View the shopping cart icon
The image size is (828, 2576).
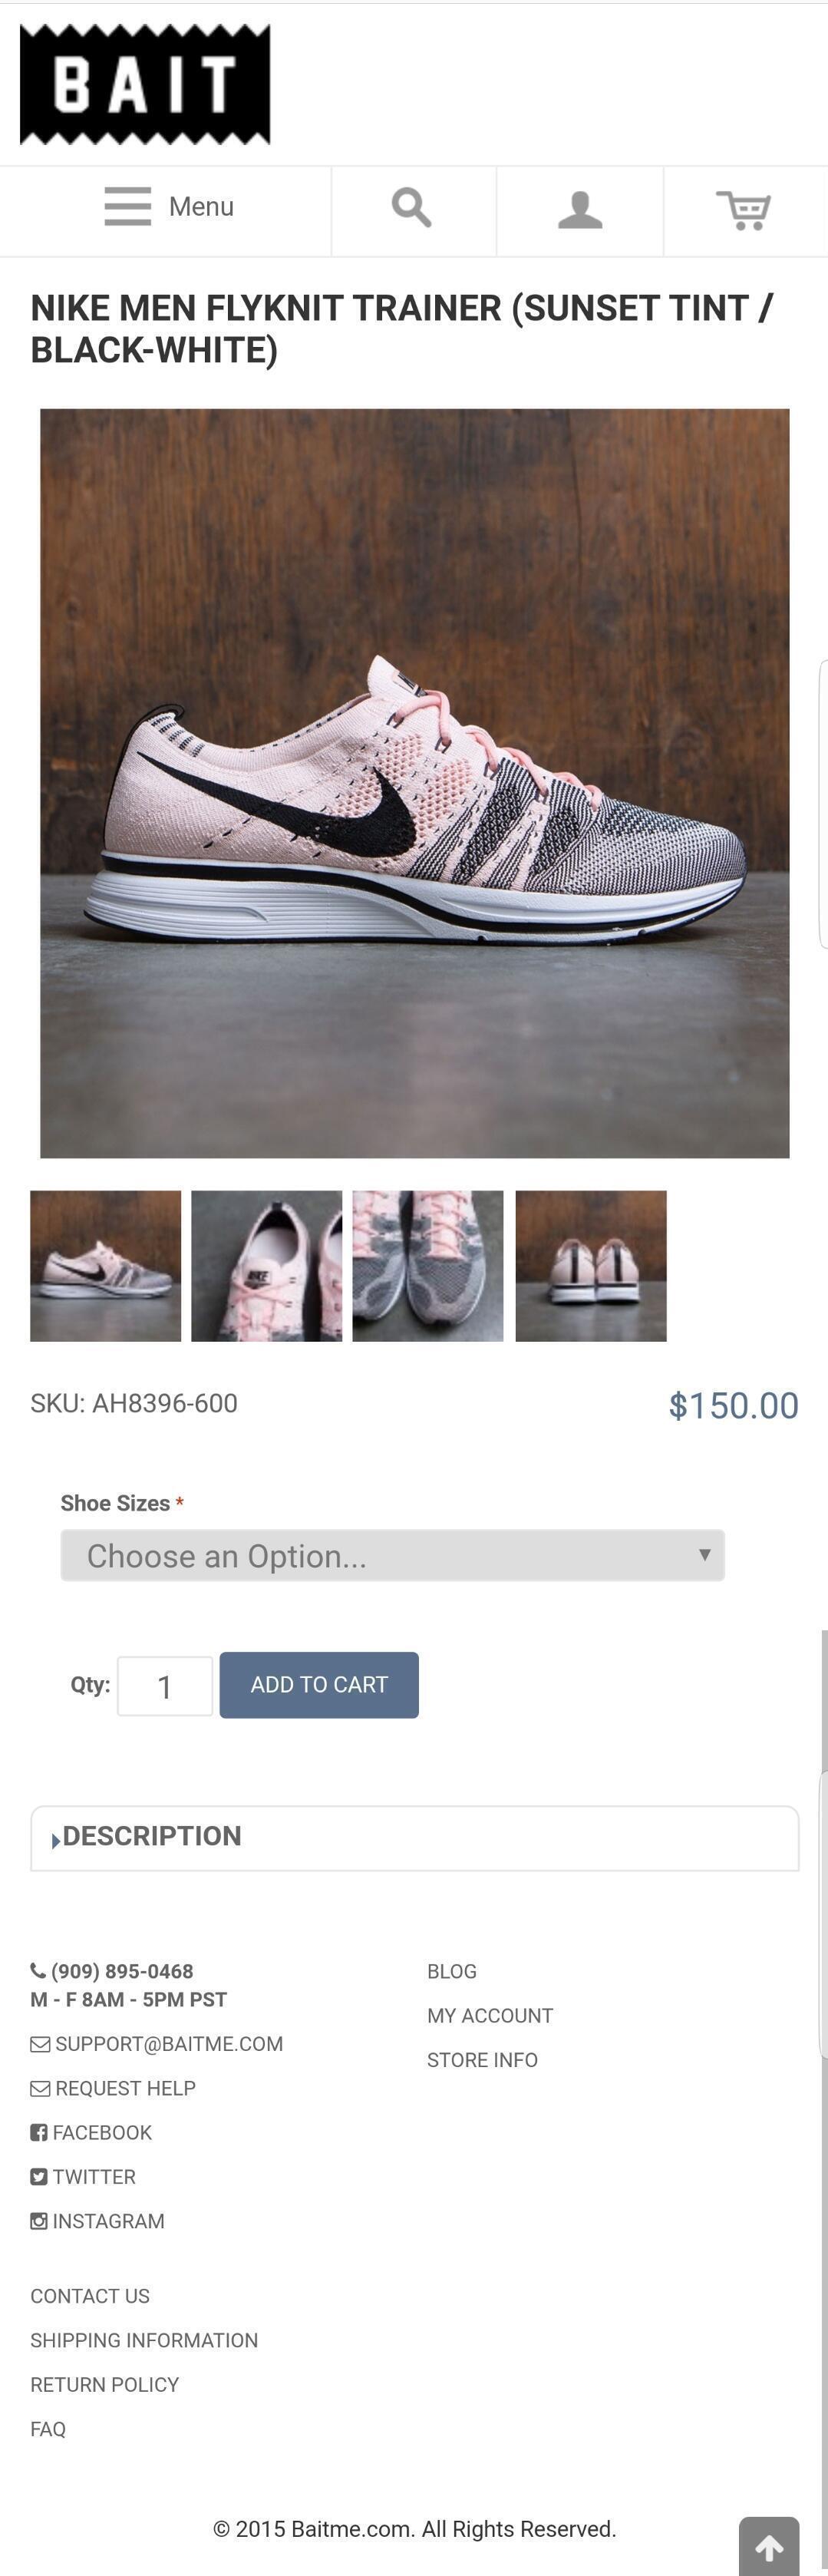tap(743, 209)
